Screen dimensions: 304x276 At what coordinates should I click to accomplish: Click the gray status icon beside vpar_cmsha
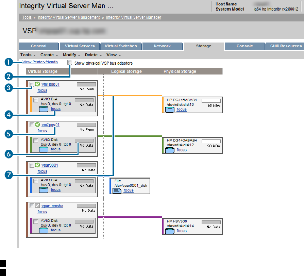38,206
